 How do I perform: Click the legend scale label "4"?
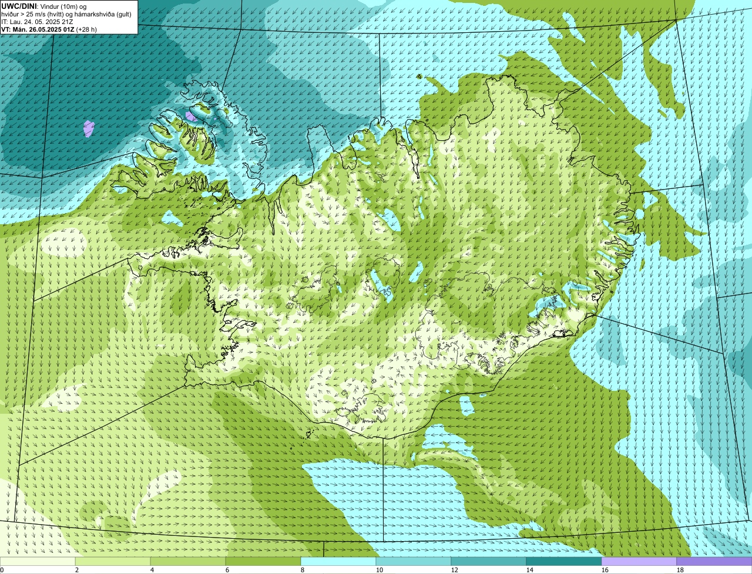pos(152,570)
